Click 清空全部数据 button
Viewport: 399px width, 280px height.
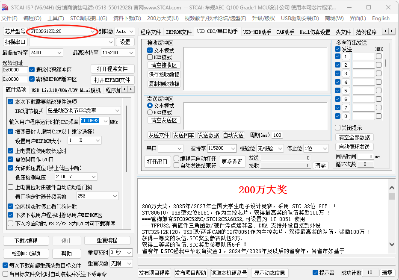click(354, 137)
